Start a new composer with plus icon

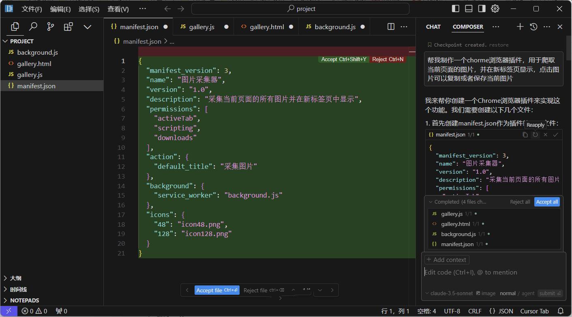coord(520,27)
